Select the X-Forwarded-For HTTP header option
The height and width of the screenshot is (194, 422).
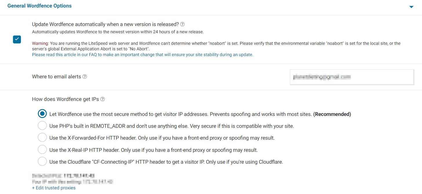tap(42, 138)
